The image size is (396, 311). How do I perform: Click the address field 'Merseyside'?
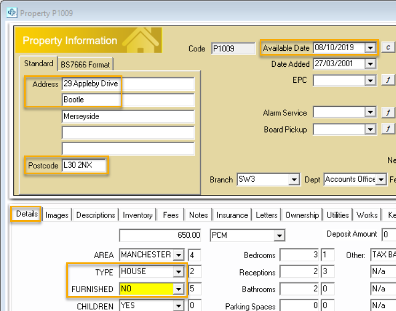(128, 116)
